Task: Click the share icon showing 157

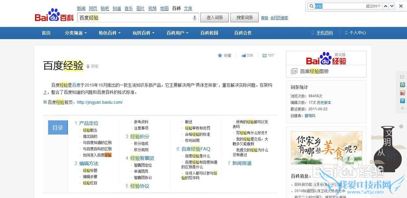Action: click(x=265, y=55)
